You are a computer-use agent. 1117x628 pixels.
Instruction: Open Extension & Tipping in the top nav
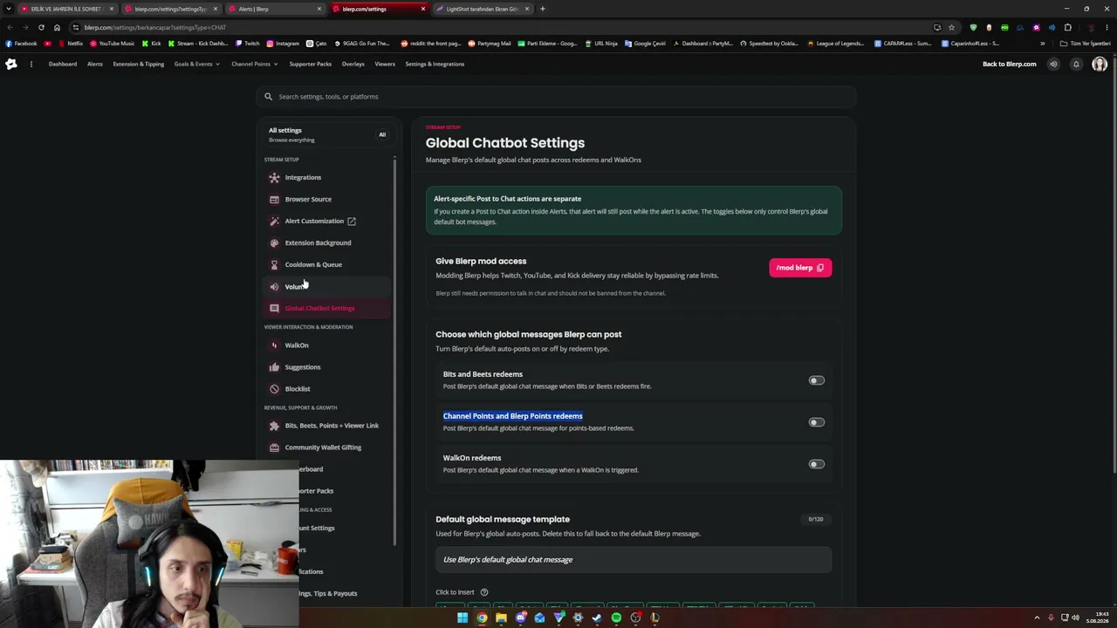pyautogui.click(x=138, y=64)
